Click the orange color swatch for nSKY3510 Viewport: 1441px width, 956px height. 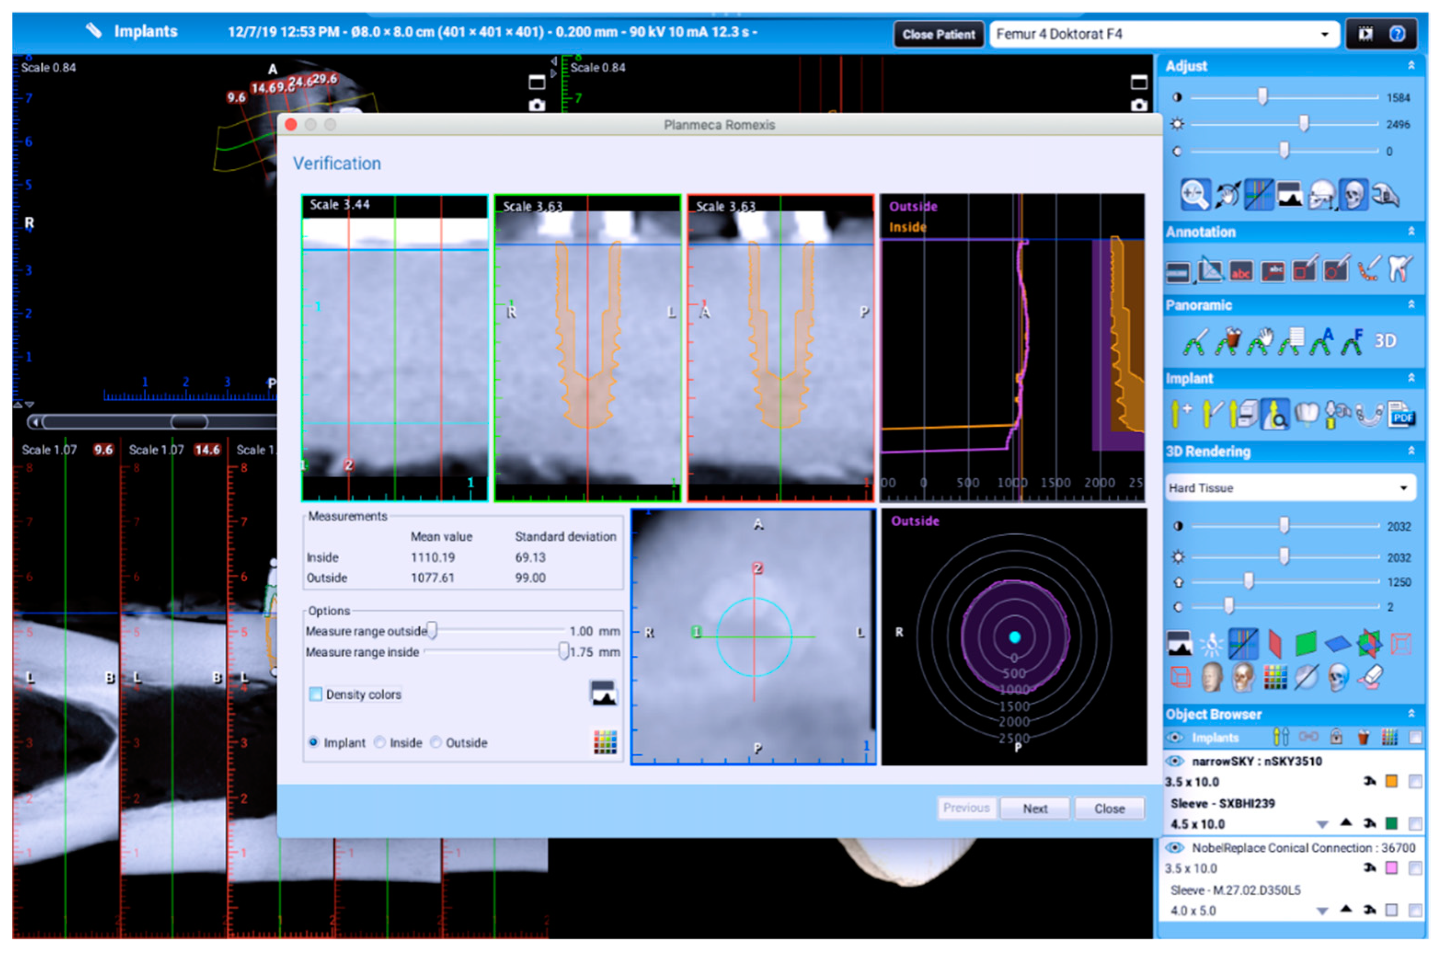[x=1392, y=782]
